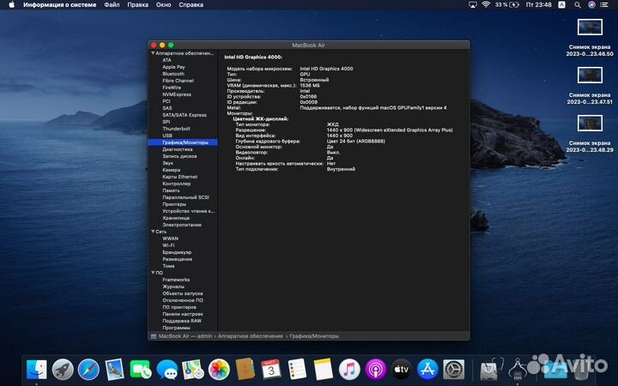
Task: Open Disk Utility in the Dock
Action: pos(491,370)
